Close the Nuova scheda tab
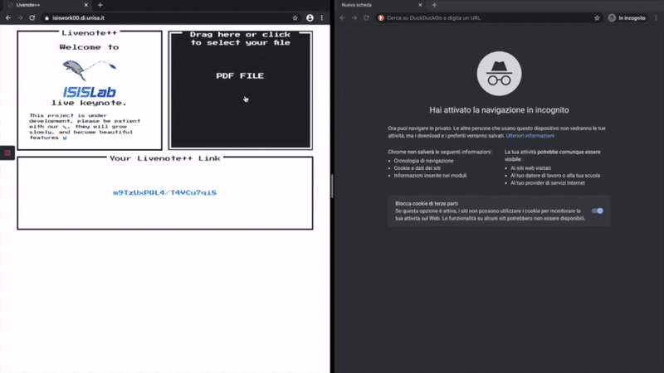 [x=420, y=5]
